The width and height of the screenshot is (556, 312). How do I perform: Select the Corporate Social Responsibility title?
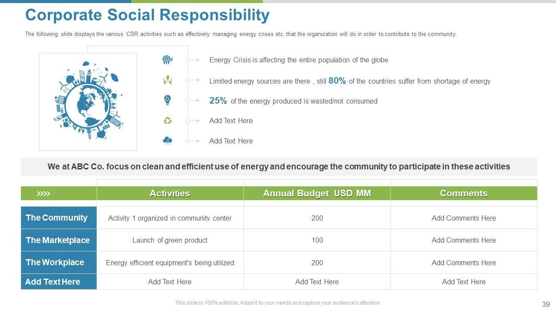(x=147, y=15)
